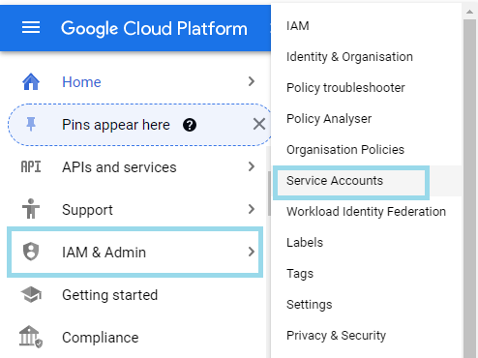Viewport: 478px width, 358px height.
Task: Expand the IAM & Admin submenu chevron
Action: coord(252,252)
